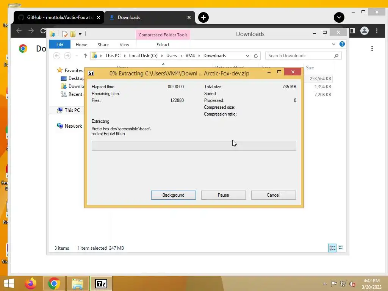The height and width of the screenshot is (291, 388).
Task: Select the 7,208 KB file size cell
Action: (322, 94)
